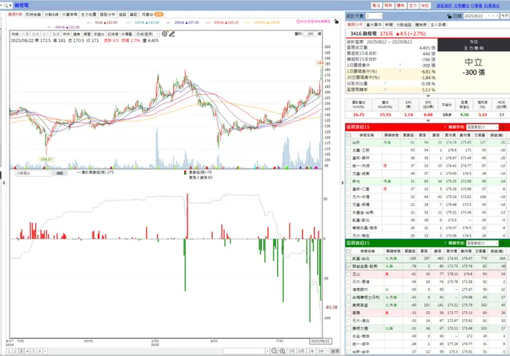Screen dimensions: 510x356
Task: Tick the checkbox for 新光
Action: pos(349,181)
